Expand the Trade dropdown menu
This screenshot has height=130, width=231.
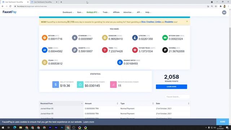pyautogui.click(x=106, y=12)
